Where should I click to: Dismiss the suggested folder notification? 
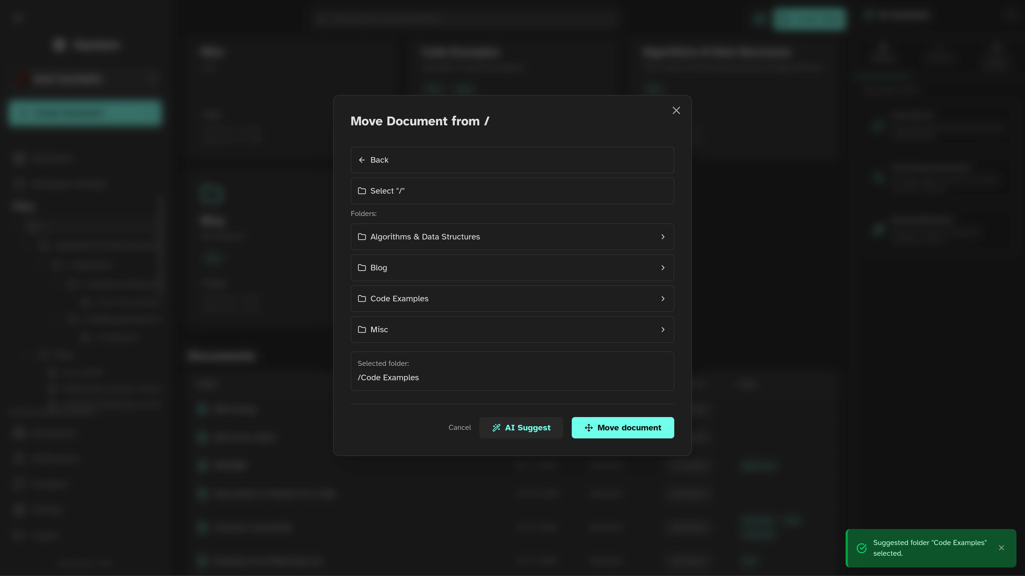1001,548
